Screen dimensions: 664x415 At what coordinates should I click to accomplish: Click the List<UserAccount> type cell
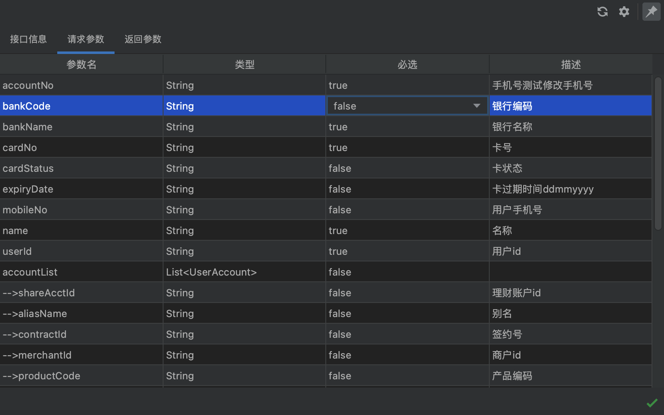[x=211, y=272]
